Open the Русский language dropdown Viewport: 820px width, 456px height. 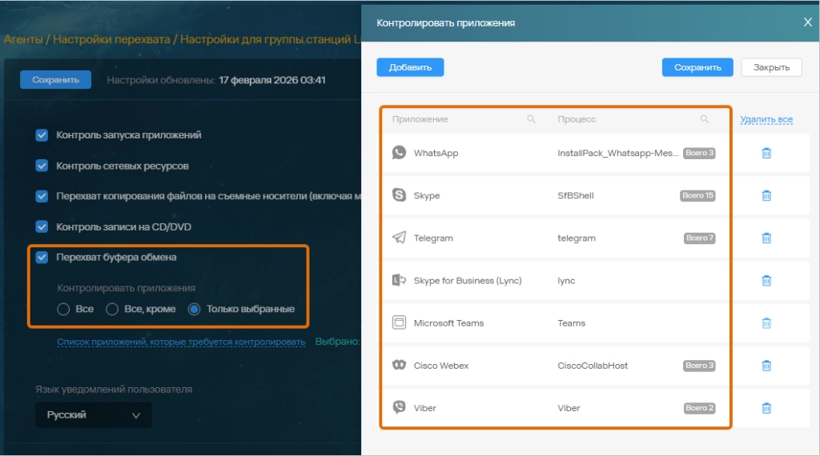[x=93, y=415]
